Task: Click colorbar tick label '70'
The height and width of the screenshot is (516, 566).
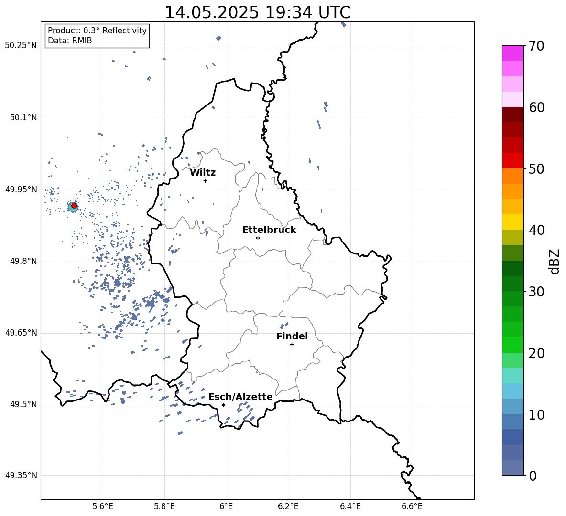Action: pyautogui.click(x=536, y=46)
